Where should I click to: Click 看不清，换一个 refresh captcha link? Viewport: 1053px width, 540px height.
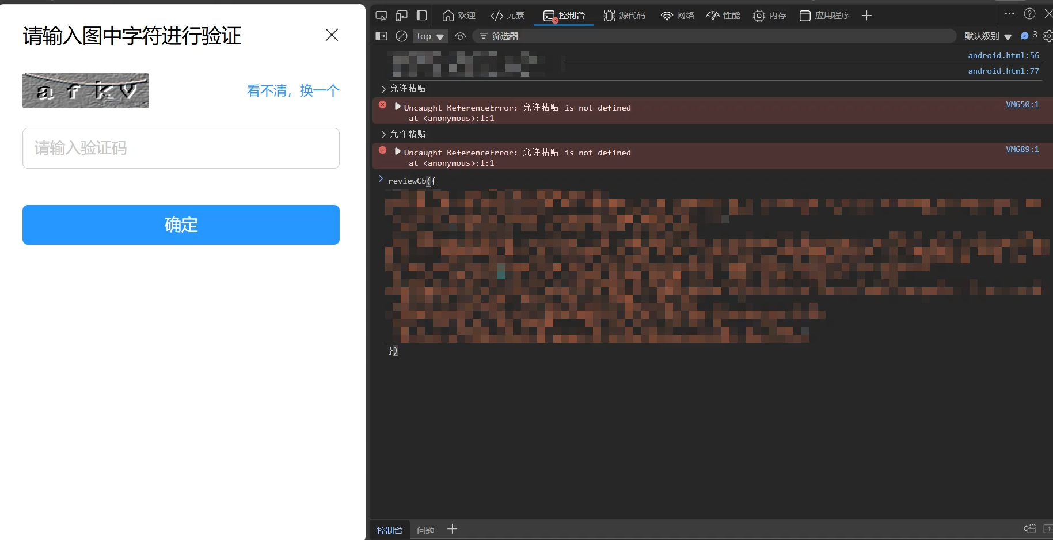coord(293,90)
